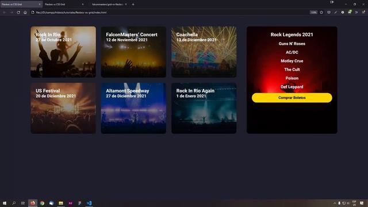Click the round extension icon in the toolbar
Screen dimensions: 368x207
(x=343, y=12)
